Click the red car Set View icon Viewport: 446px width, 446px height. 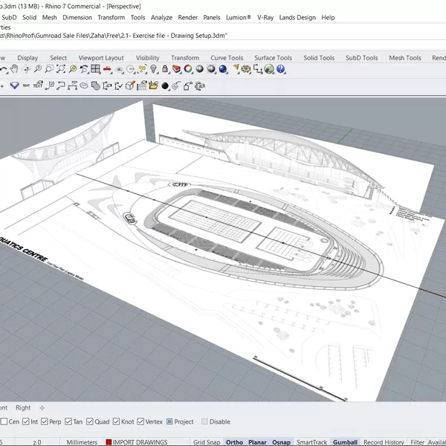coord(107,69)
